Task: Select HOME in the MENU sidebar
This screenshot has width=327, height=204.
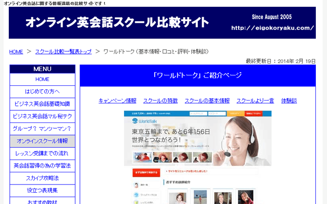Action: [x=42, y=79]
